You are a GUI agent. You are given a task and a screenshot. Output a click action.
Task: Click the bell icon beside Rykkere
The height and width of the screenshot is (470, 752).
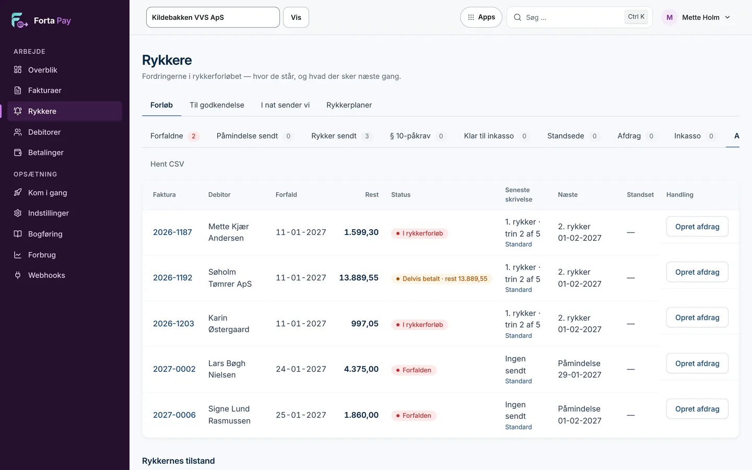(18, 111)
